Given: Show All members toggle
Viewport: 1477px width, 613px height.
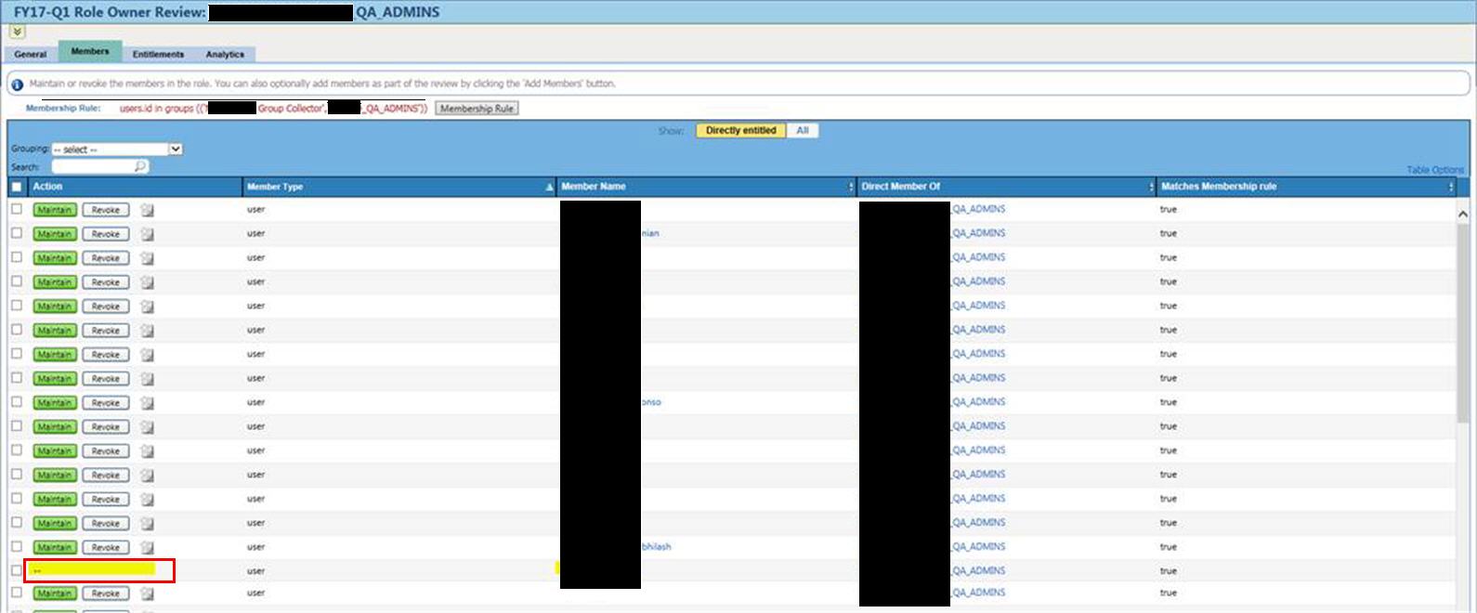Looking at the screenshot, I should 803,131.
